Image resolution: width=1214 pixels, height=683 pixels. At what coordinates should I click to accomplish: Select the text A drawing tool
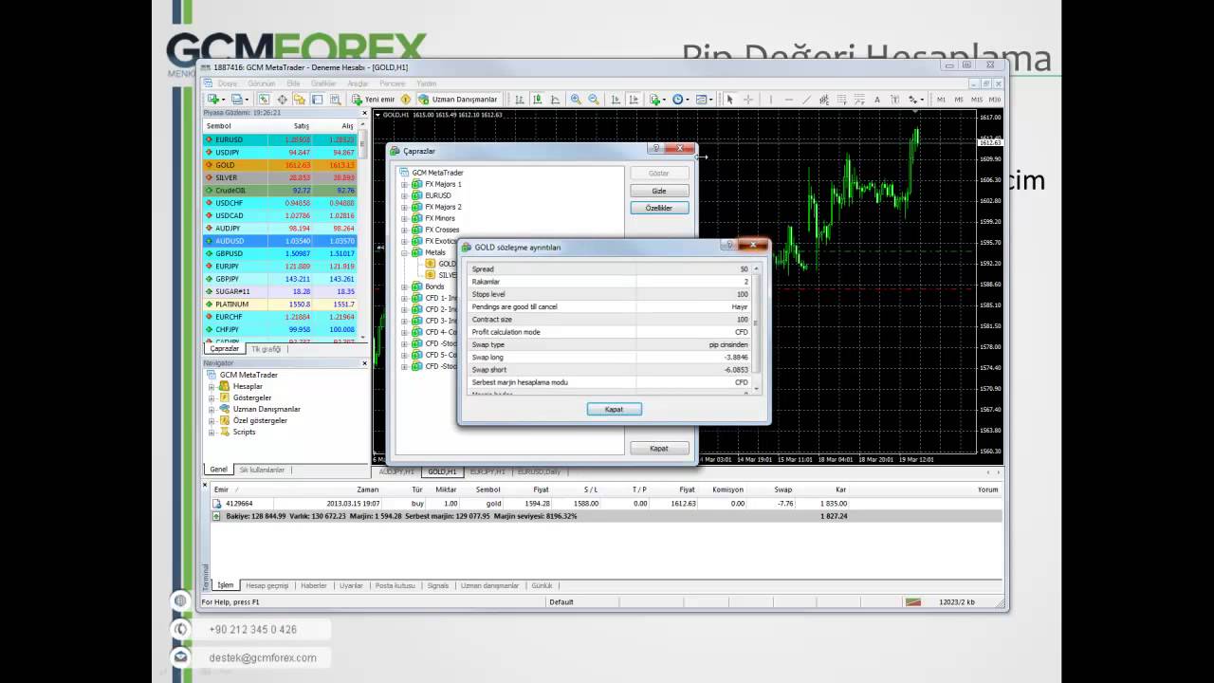(x=877, y=100)
